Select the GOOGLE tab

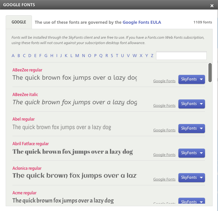pyautogui.click(x=19, y=22)
